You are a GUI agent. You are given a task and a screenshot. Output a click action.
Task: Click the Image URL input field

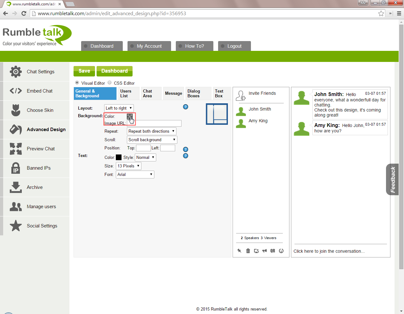(x=154, y=124)
